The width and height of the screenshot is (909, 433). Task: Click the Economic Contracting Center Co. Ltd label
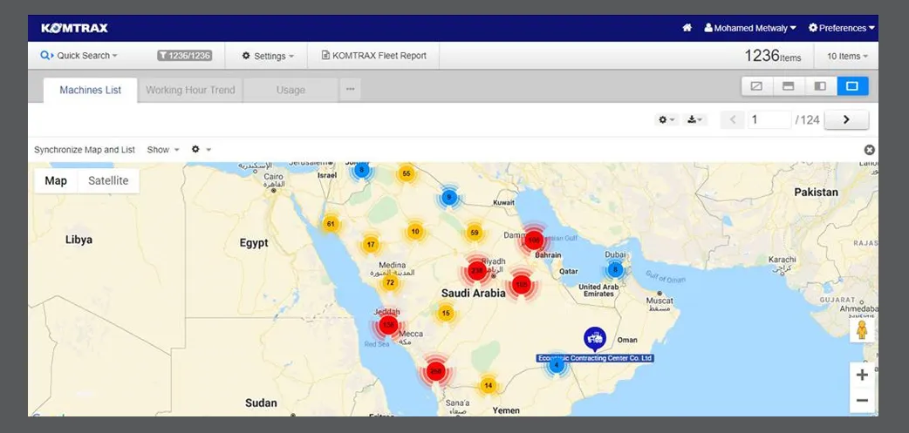pyautogui.click(x=595, y=358)
